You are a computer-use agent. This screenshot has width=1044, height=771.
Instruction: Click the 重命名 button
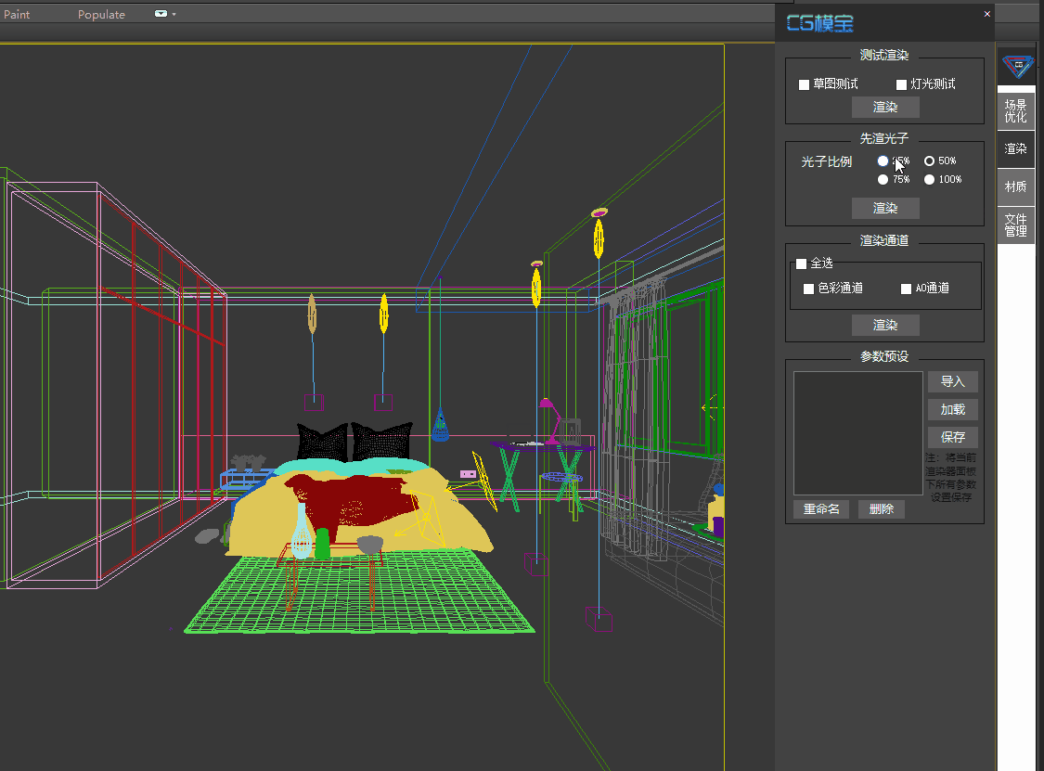tap(821, 509)
